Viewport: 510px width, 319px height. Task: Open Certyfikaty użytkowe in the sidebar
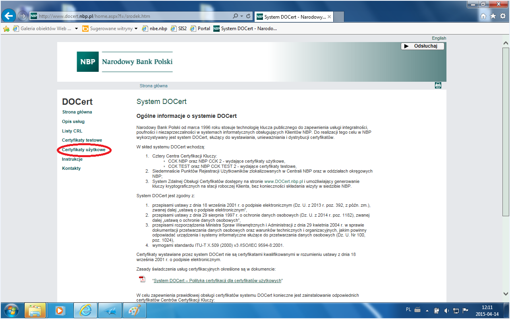[84, 150]
